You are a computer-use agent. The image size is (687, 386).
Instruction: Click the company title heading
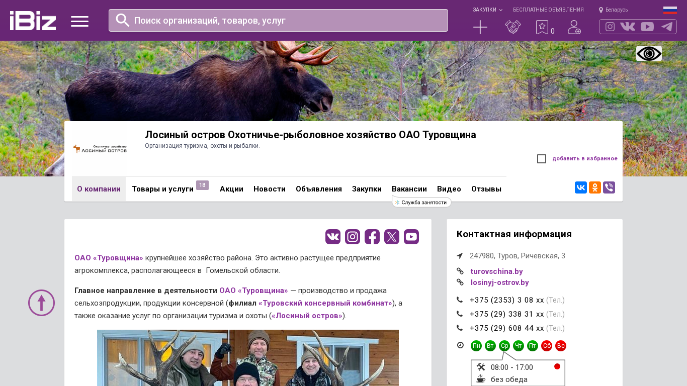point(310,135)
